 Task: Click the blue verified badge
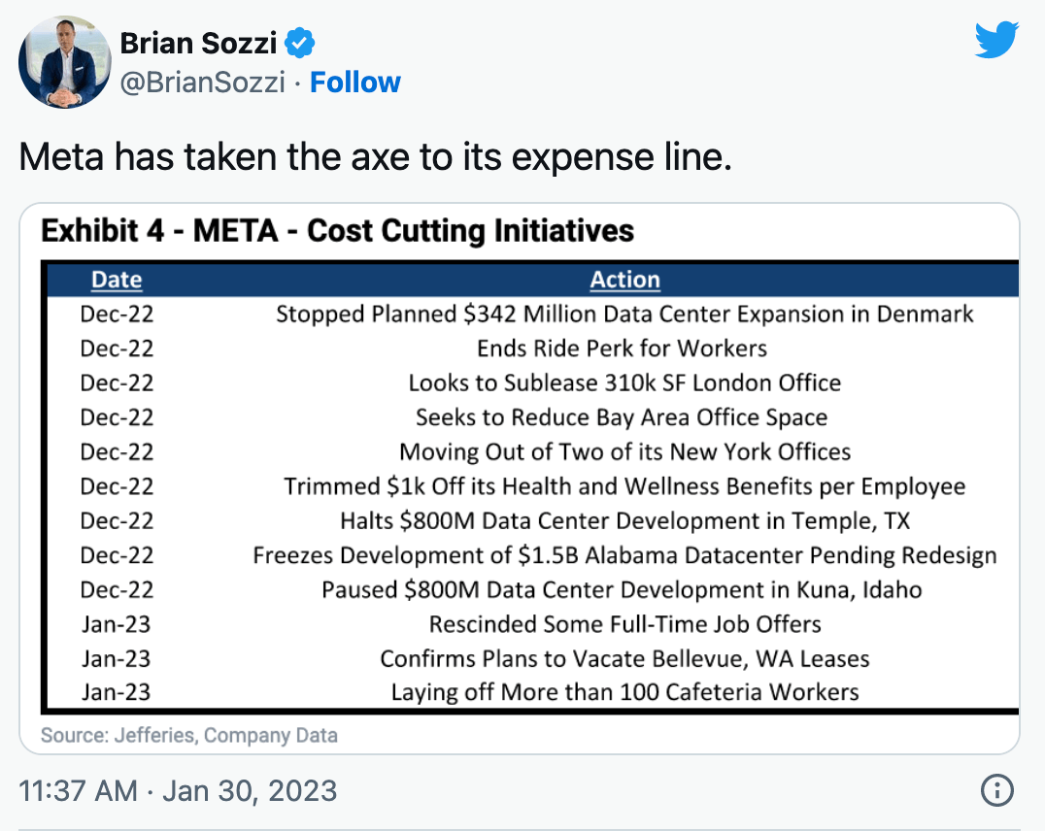pos(300,44)
